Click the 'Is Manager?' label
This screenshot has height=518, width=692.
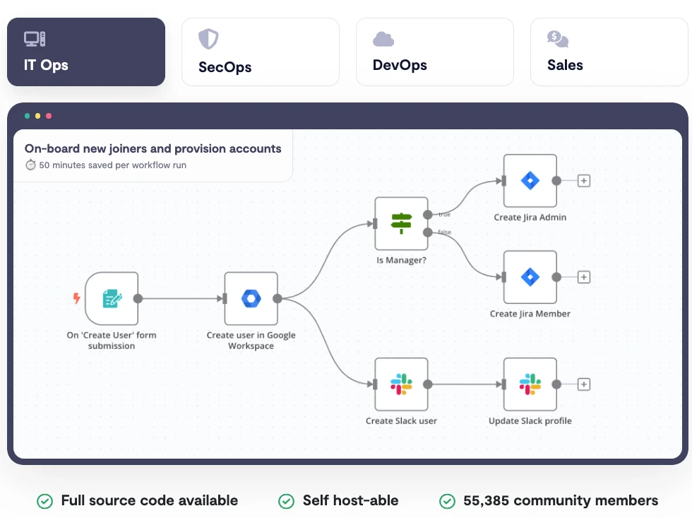point(401,260)
